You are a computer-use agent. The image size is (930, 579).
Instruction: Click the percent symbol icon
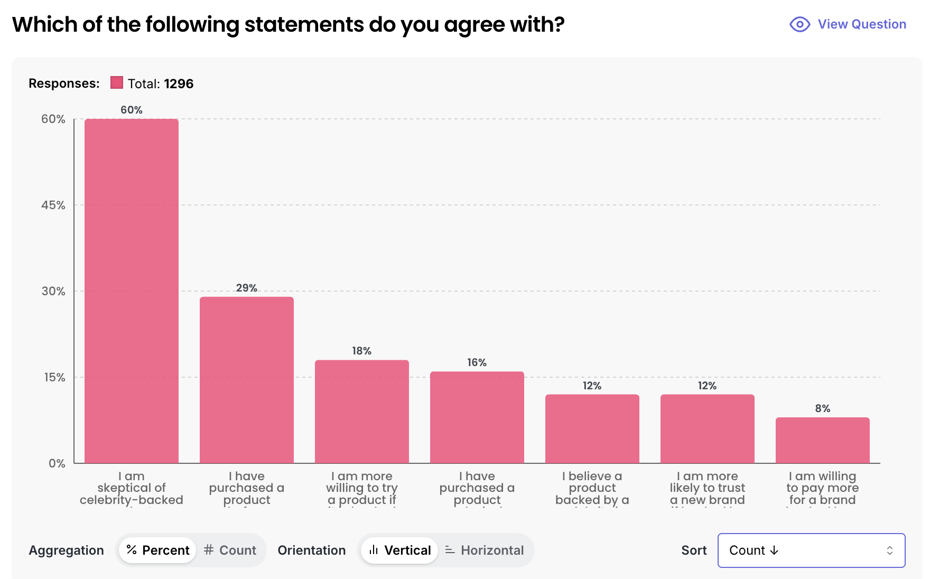[x=132, y=550]
